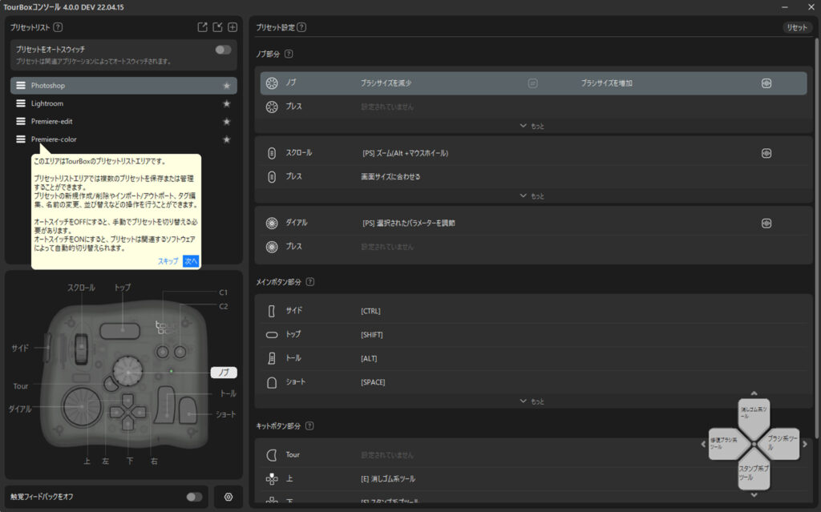The width and height of the screenshot is (821, 512).
Task: Click the export preset icon
Action: (x=202, y=27)
